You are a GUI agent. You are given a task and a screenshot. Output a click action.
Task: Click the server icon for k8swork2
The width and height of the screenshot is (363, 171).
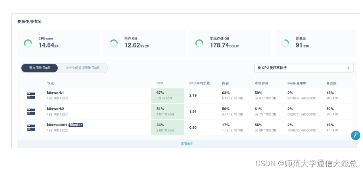tap(31, 111)
